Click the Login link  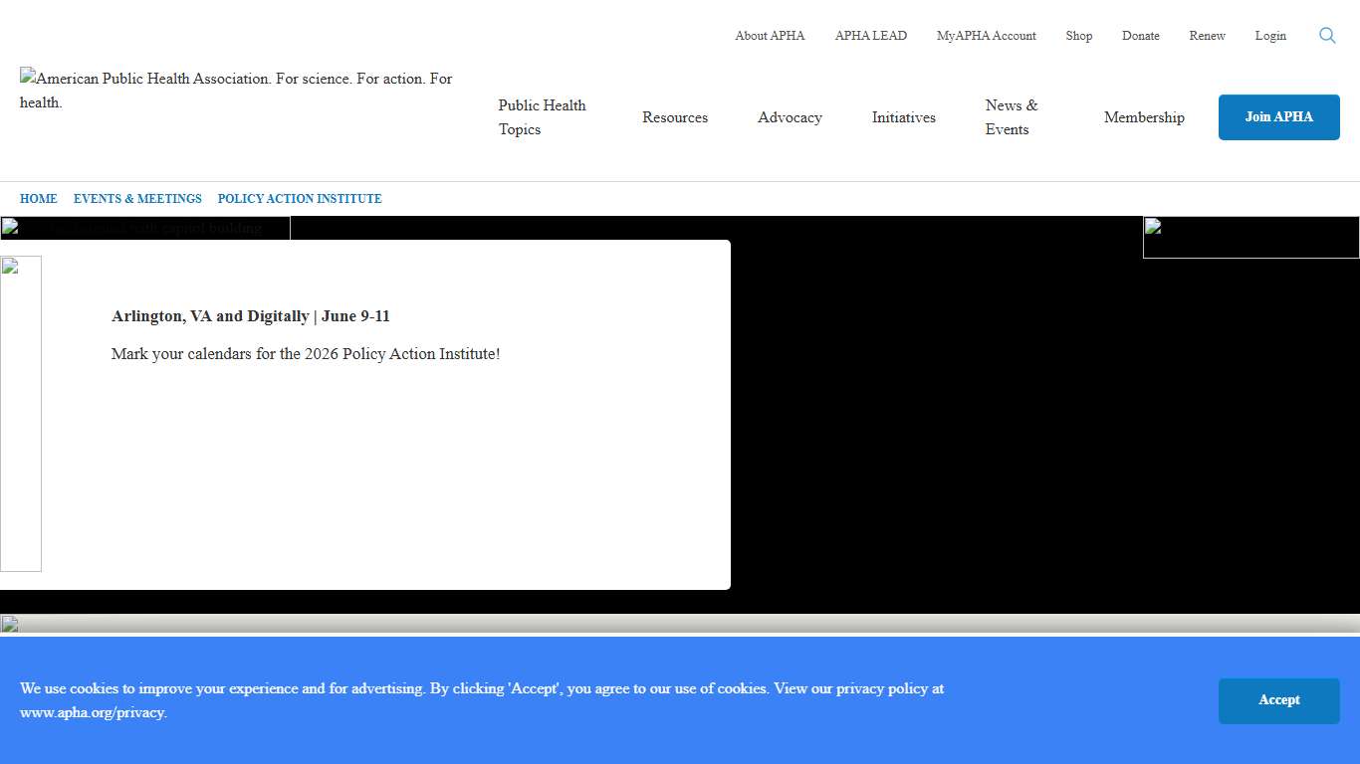pyautogui.click(x=1269, y=36)
